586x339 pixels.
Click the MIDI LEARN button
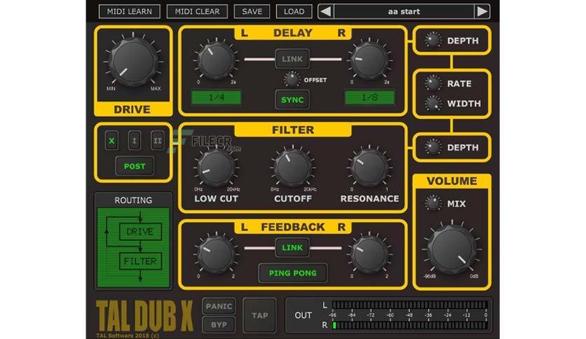(129, 12)
